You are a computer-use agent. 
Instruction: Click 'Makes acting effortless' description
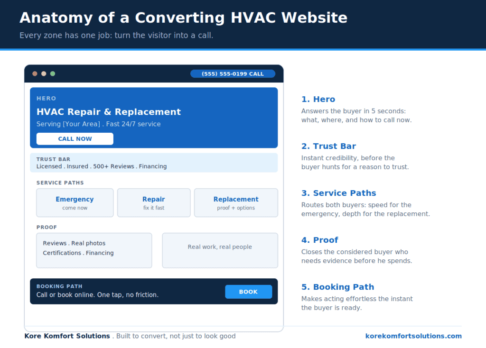[357, 303]
